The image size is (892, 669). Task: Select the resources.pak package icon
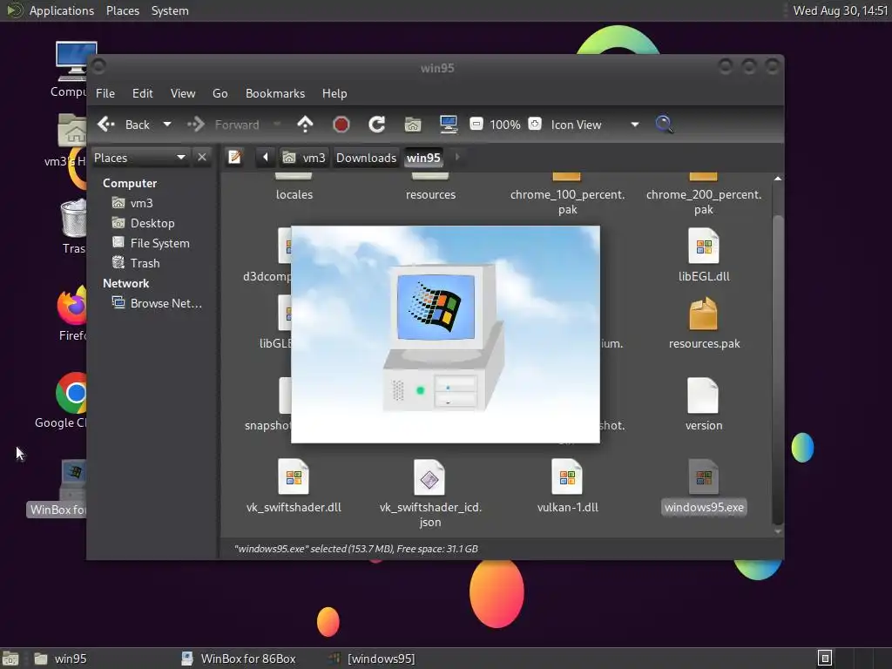coord(704,314)
